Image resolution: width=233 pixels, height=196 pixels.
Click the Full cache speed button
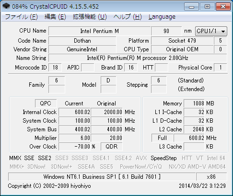pyautogui.click(x=162, y=138)
